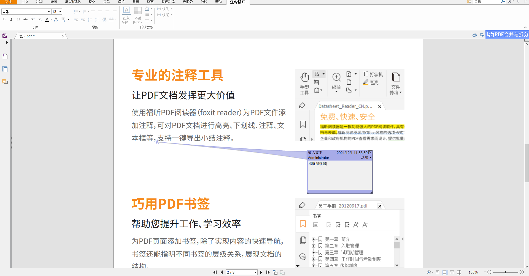This screenshot has width=529, height=276.
Task: Switch to the 注释 comment tab
Action: pyautogui.click(x=39, y=2)
